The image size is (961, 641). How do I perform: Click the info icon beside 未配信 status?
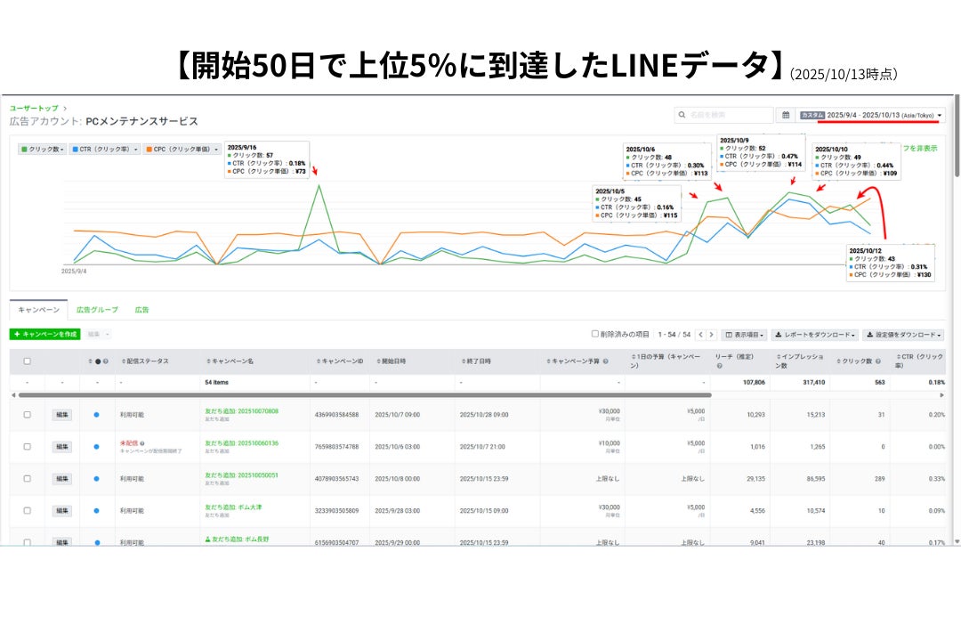click(x=141, y=443)
